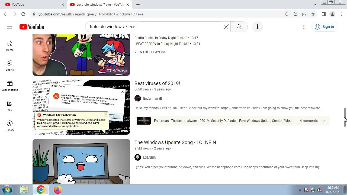This screenshot has height=195, width=347.
Task: Open Chrome three-dot menu
Action: coord(341,14)
